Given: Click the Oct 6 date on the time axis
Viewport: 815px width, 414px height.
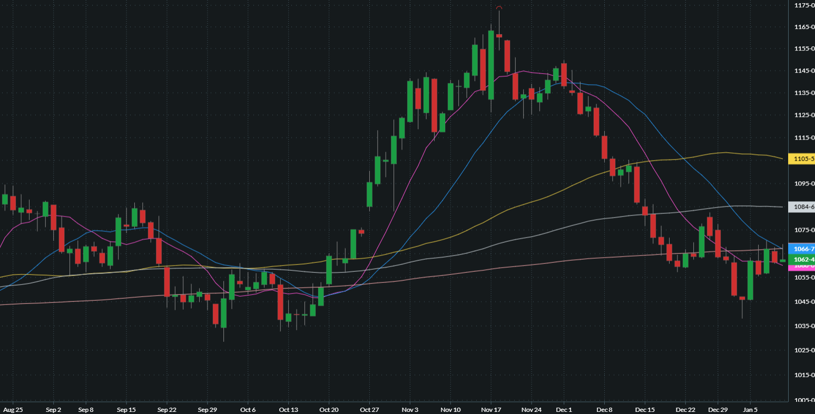Looking at the screenshot, I should click(248, 409).
